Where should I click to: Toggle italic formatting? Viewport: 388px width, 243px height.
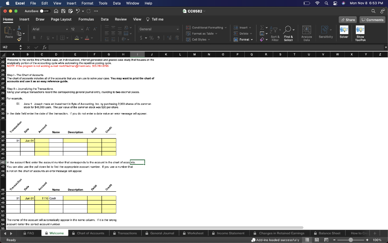pyautogui.click(x=41, y=38)
